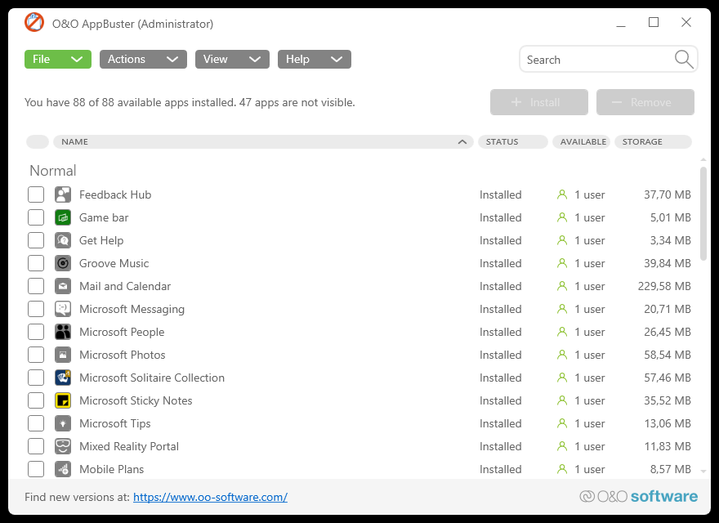Select the Microsoft Solitaire Collection row name

(x=152, y=378)
